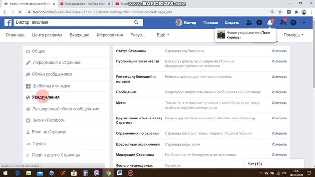Stop loading the page with X button

coord(20,12)
